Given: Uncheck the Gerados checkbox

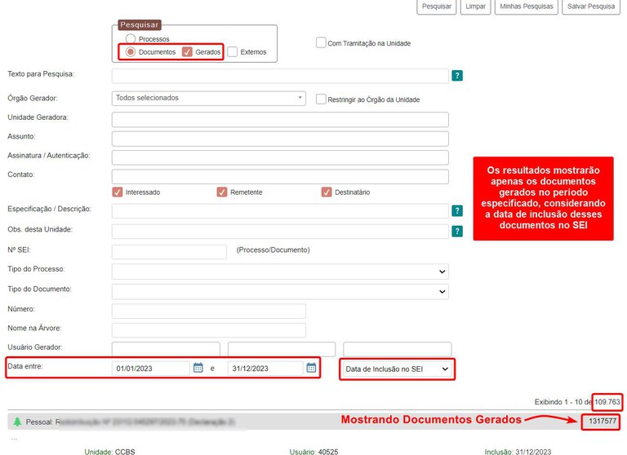Looking at the screenshot, I should pos(187,51).
